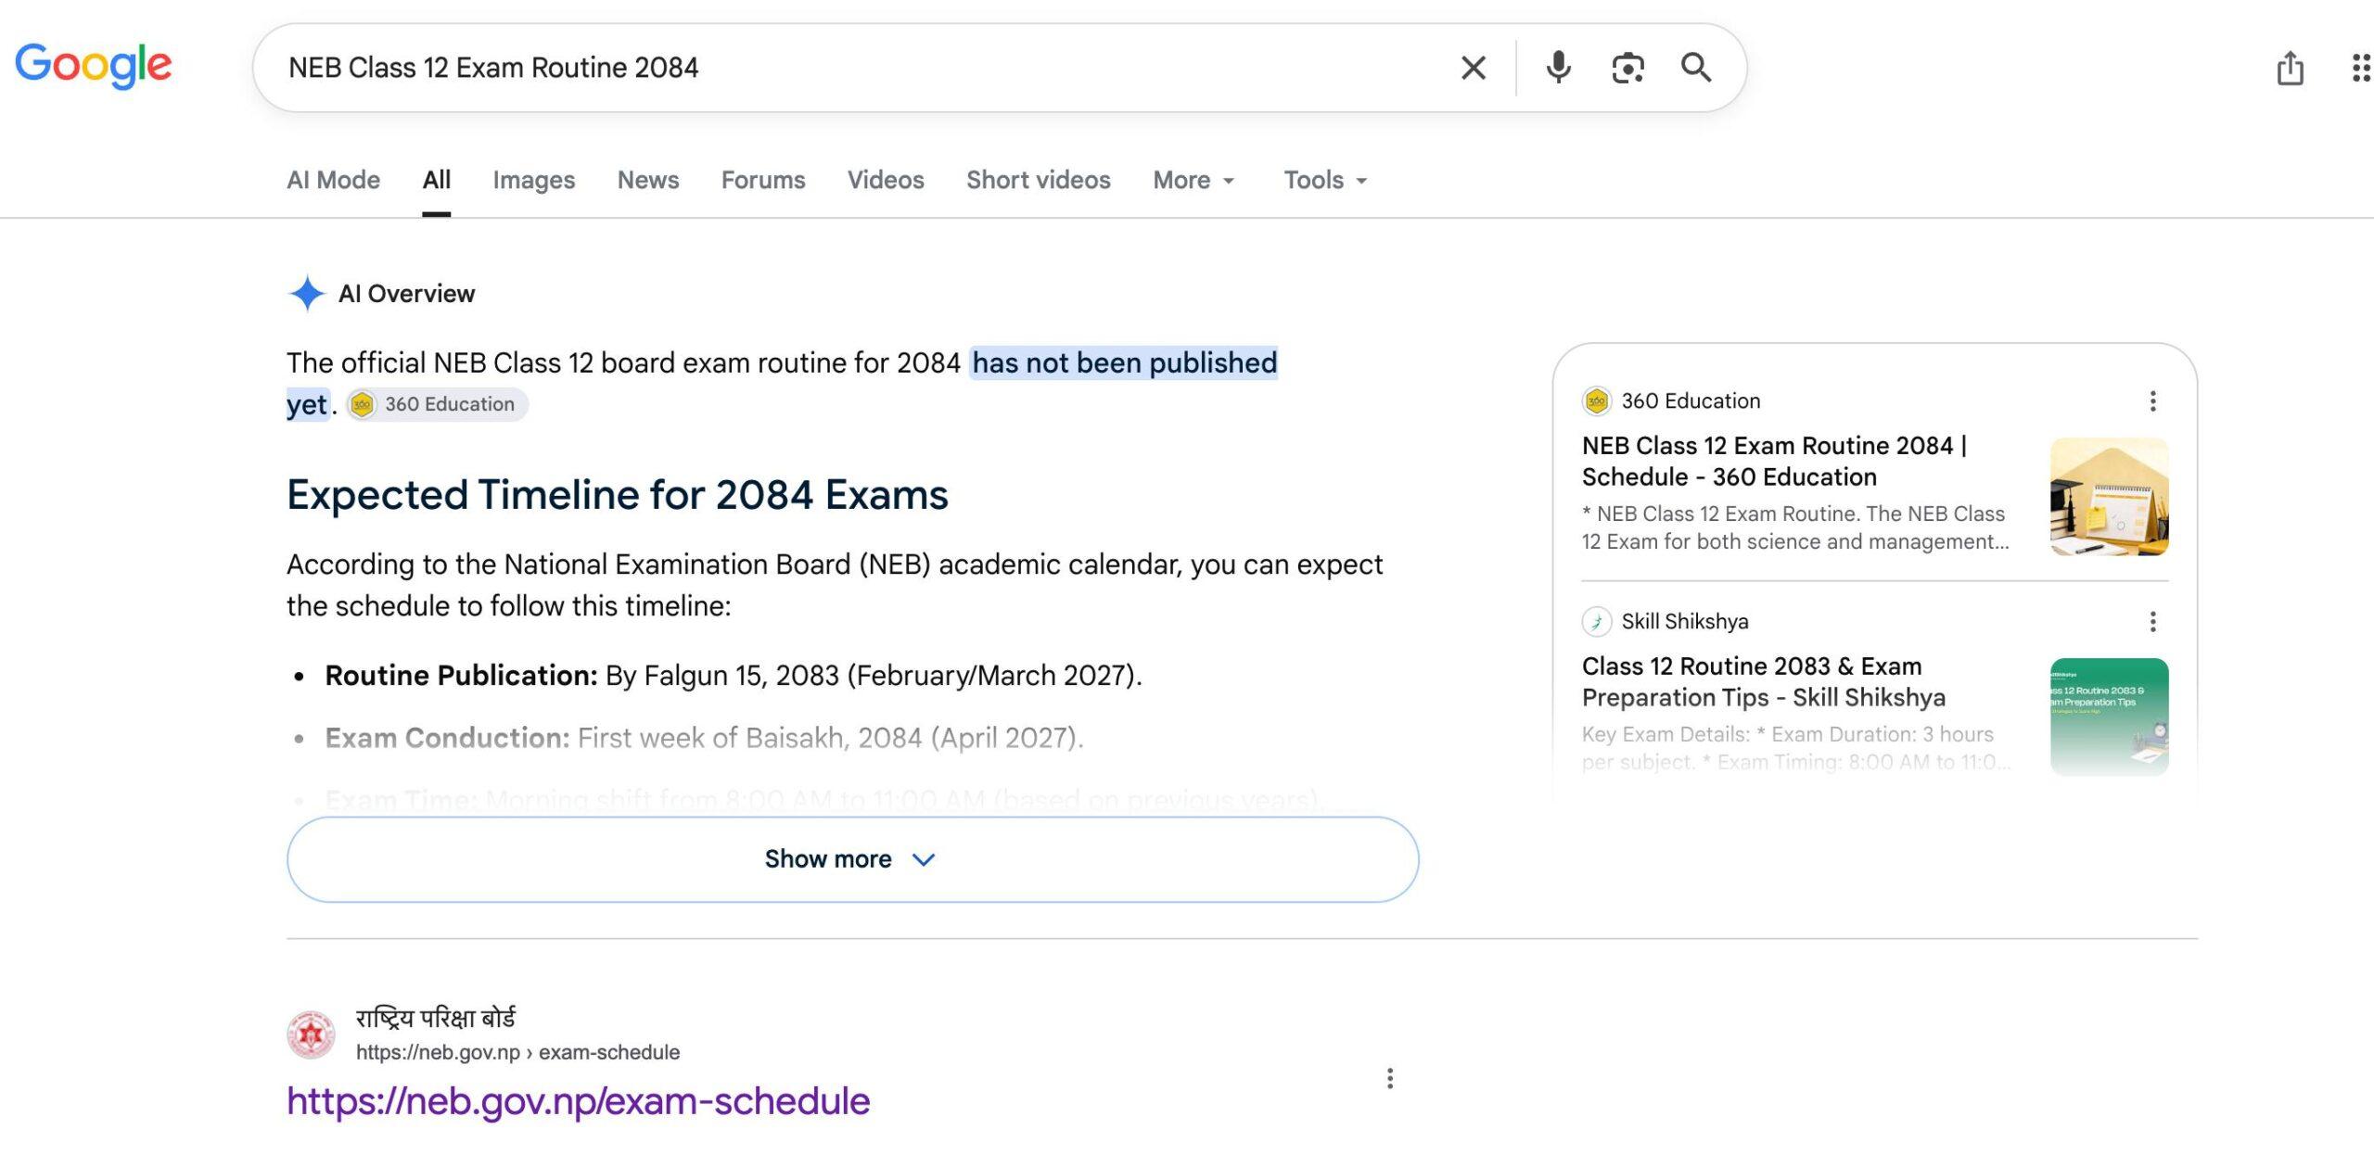The height and width of the screenshot is (1167, 2374).
Task: Click the 'Expected Timeline for 2084 Exams' heading
Action: [x=618, y=495]
